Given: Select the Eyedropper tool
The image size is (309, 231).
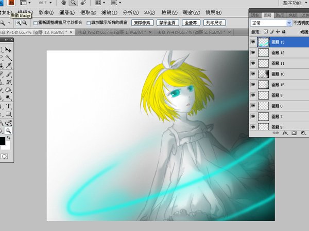Looking at the screenshot, I should [8, 65].
